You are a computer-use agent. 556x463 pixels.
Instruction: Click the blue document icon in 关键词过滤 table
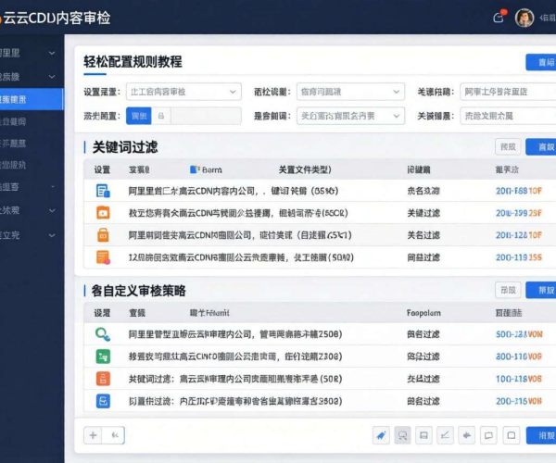point(103,191)
